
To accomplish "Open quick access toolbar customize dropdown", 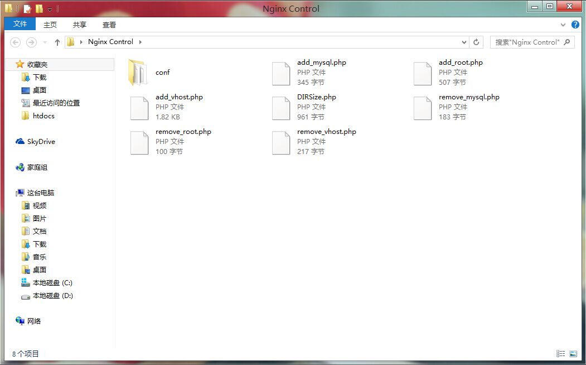I will coord(50,9).
